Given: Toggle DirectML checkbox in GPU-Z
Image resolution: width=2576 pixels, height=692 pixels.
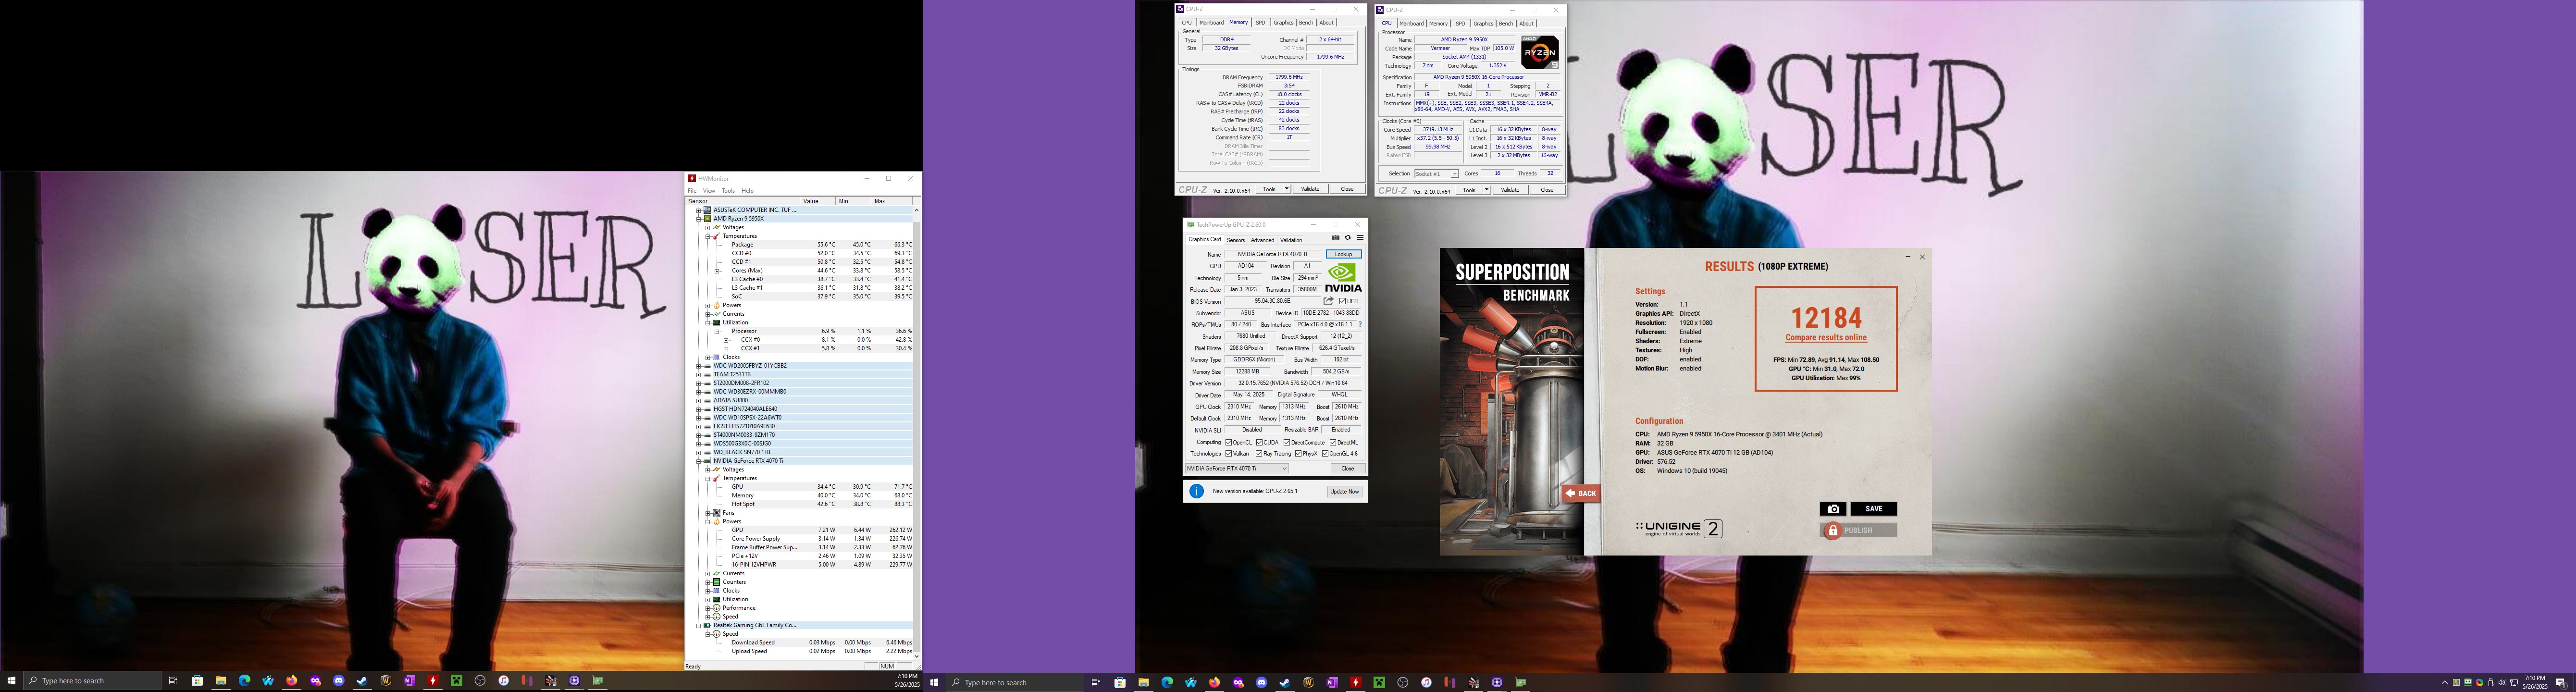Looking at the screenshot, I should pyautogui.click(x=1333, y=442).
